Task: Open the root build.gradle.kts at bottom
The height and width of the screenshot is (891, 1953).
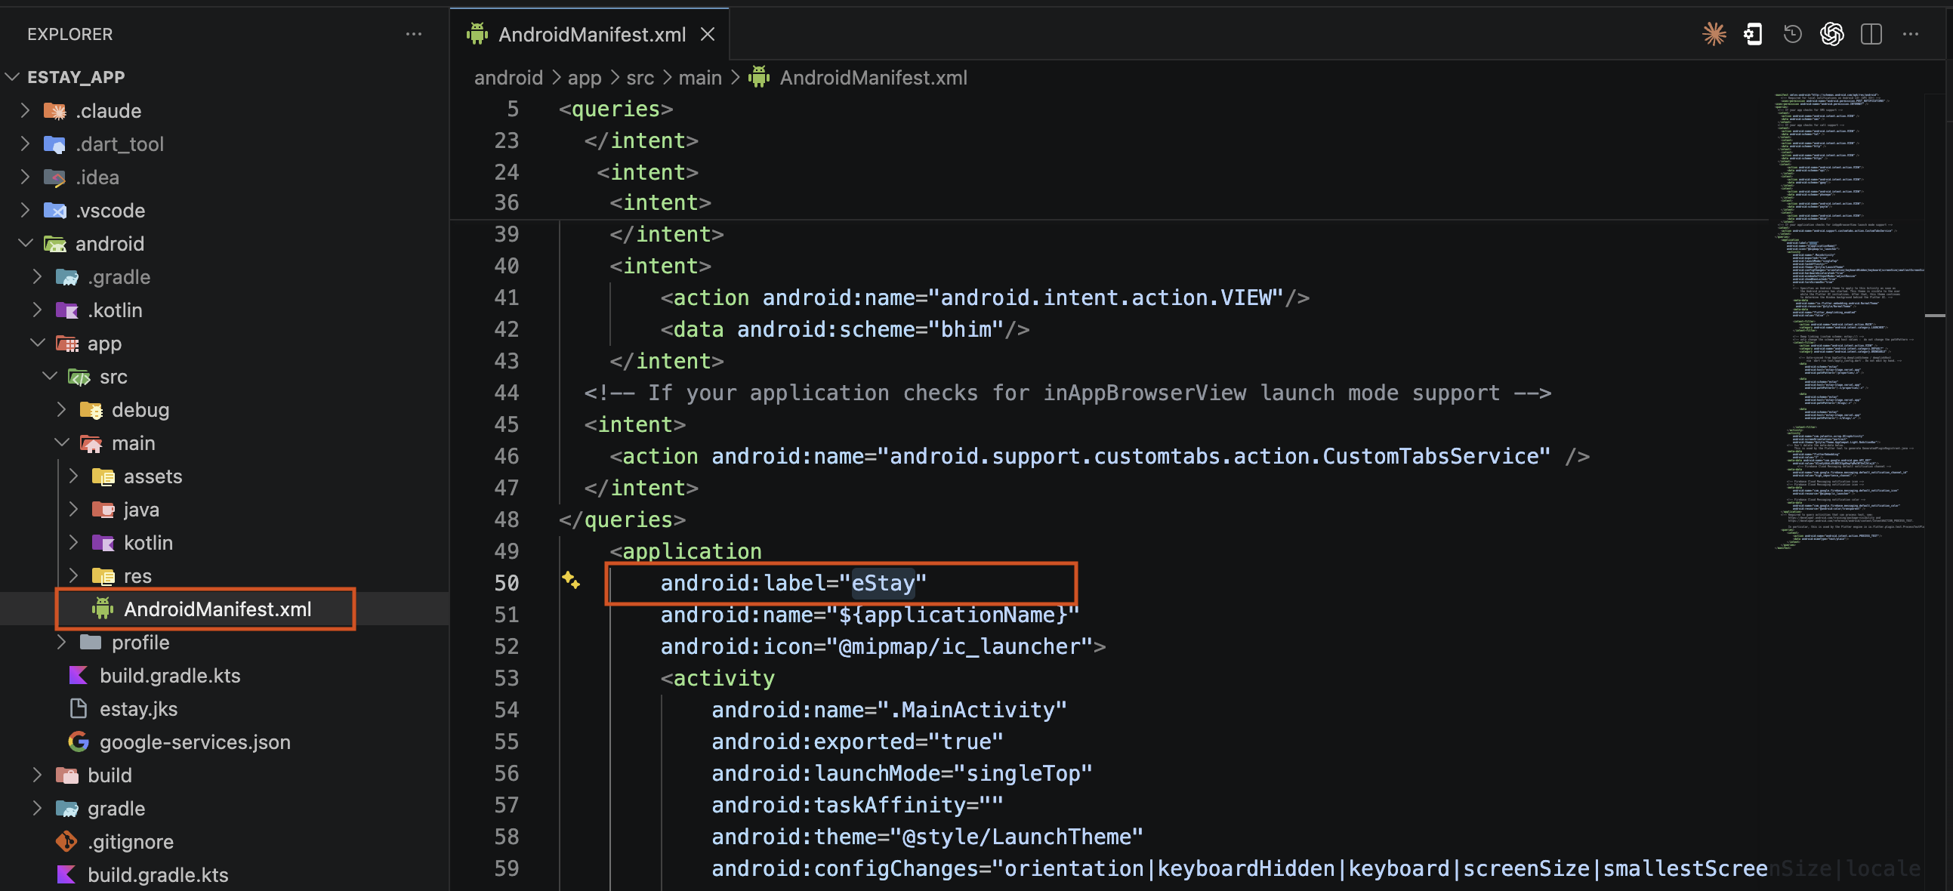Action: tap(158, 874)
